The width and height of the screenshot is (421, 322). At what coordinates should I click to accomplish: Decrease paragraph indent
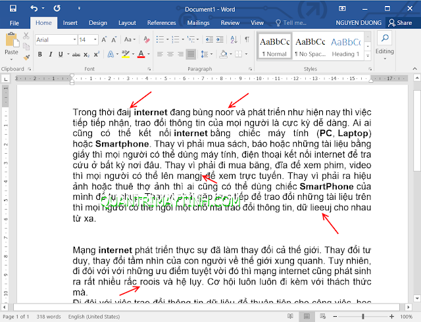pos(209,39)
